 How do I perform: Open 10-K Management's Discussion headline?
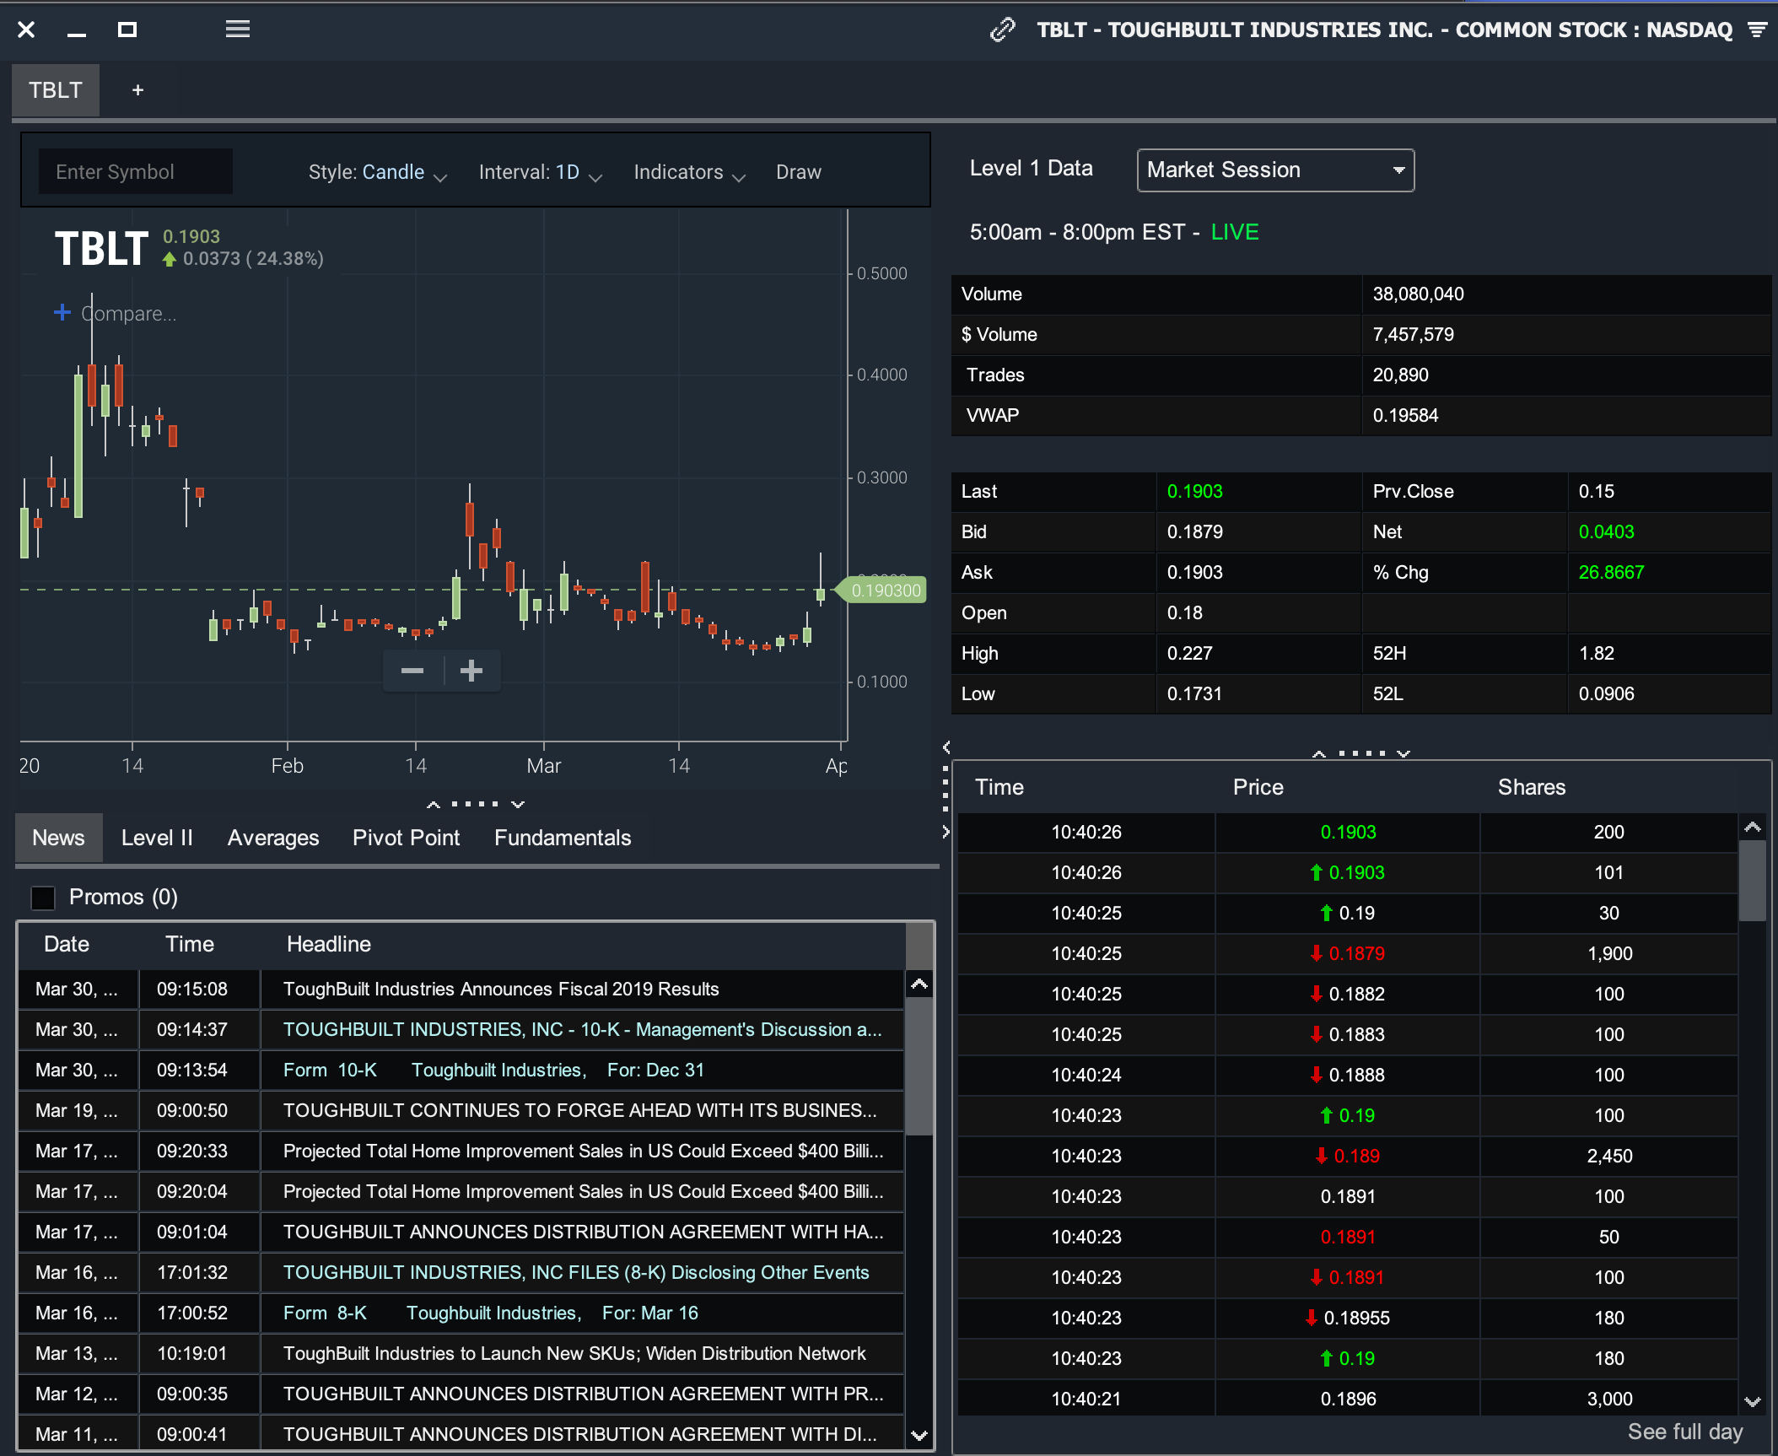coord(582,1029)
